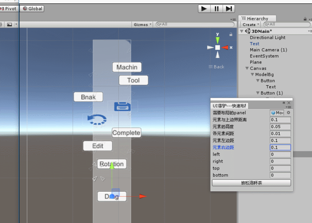Image resolution: width=312 pixels, height=223 pixels.
Task: Toggle the scene image effects icon
Action: coord(9,25)
